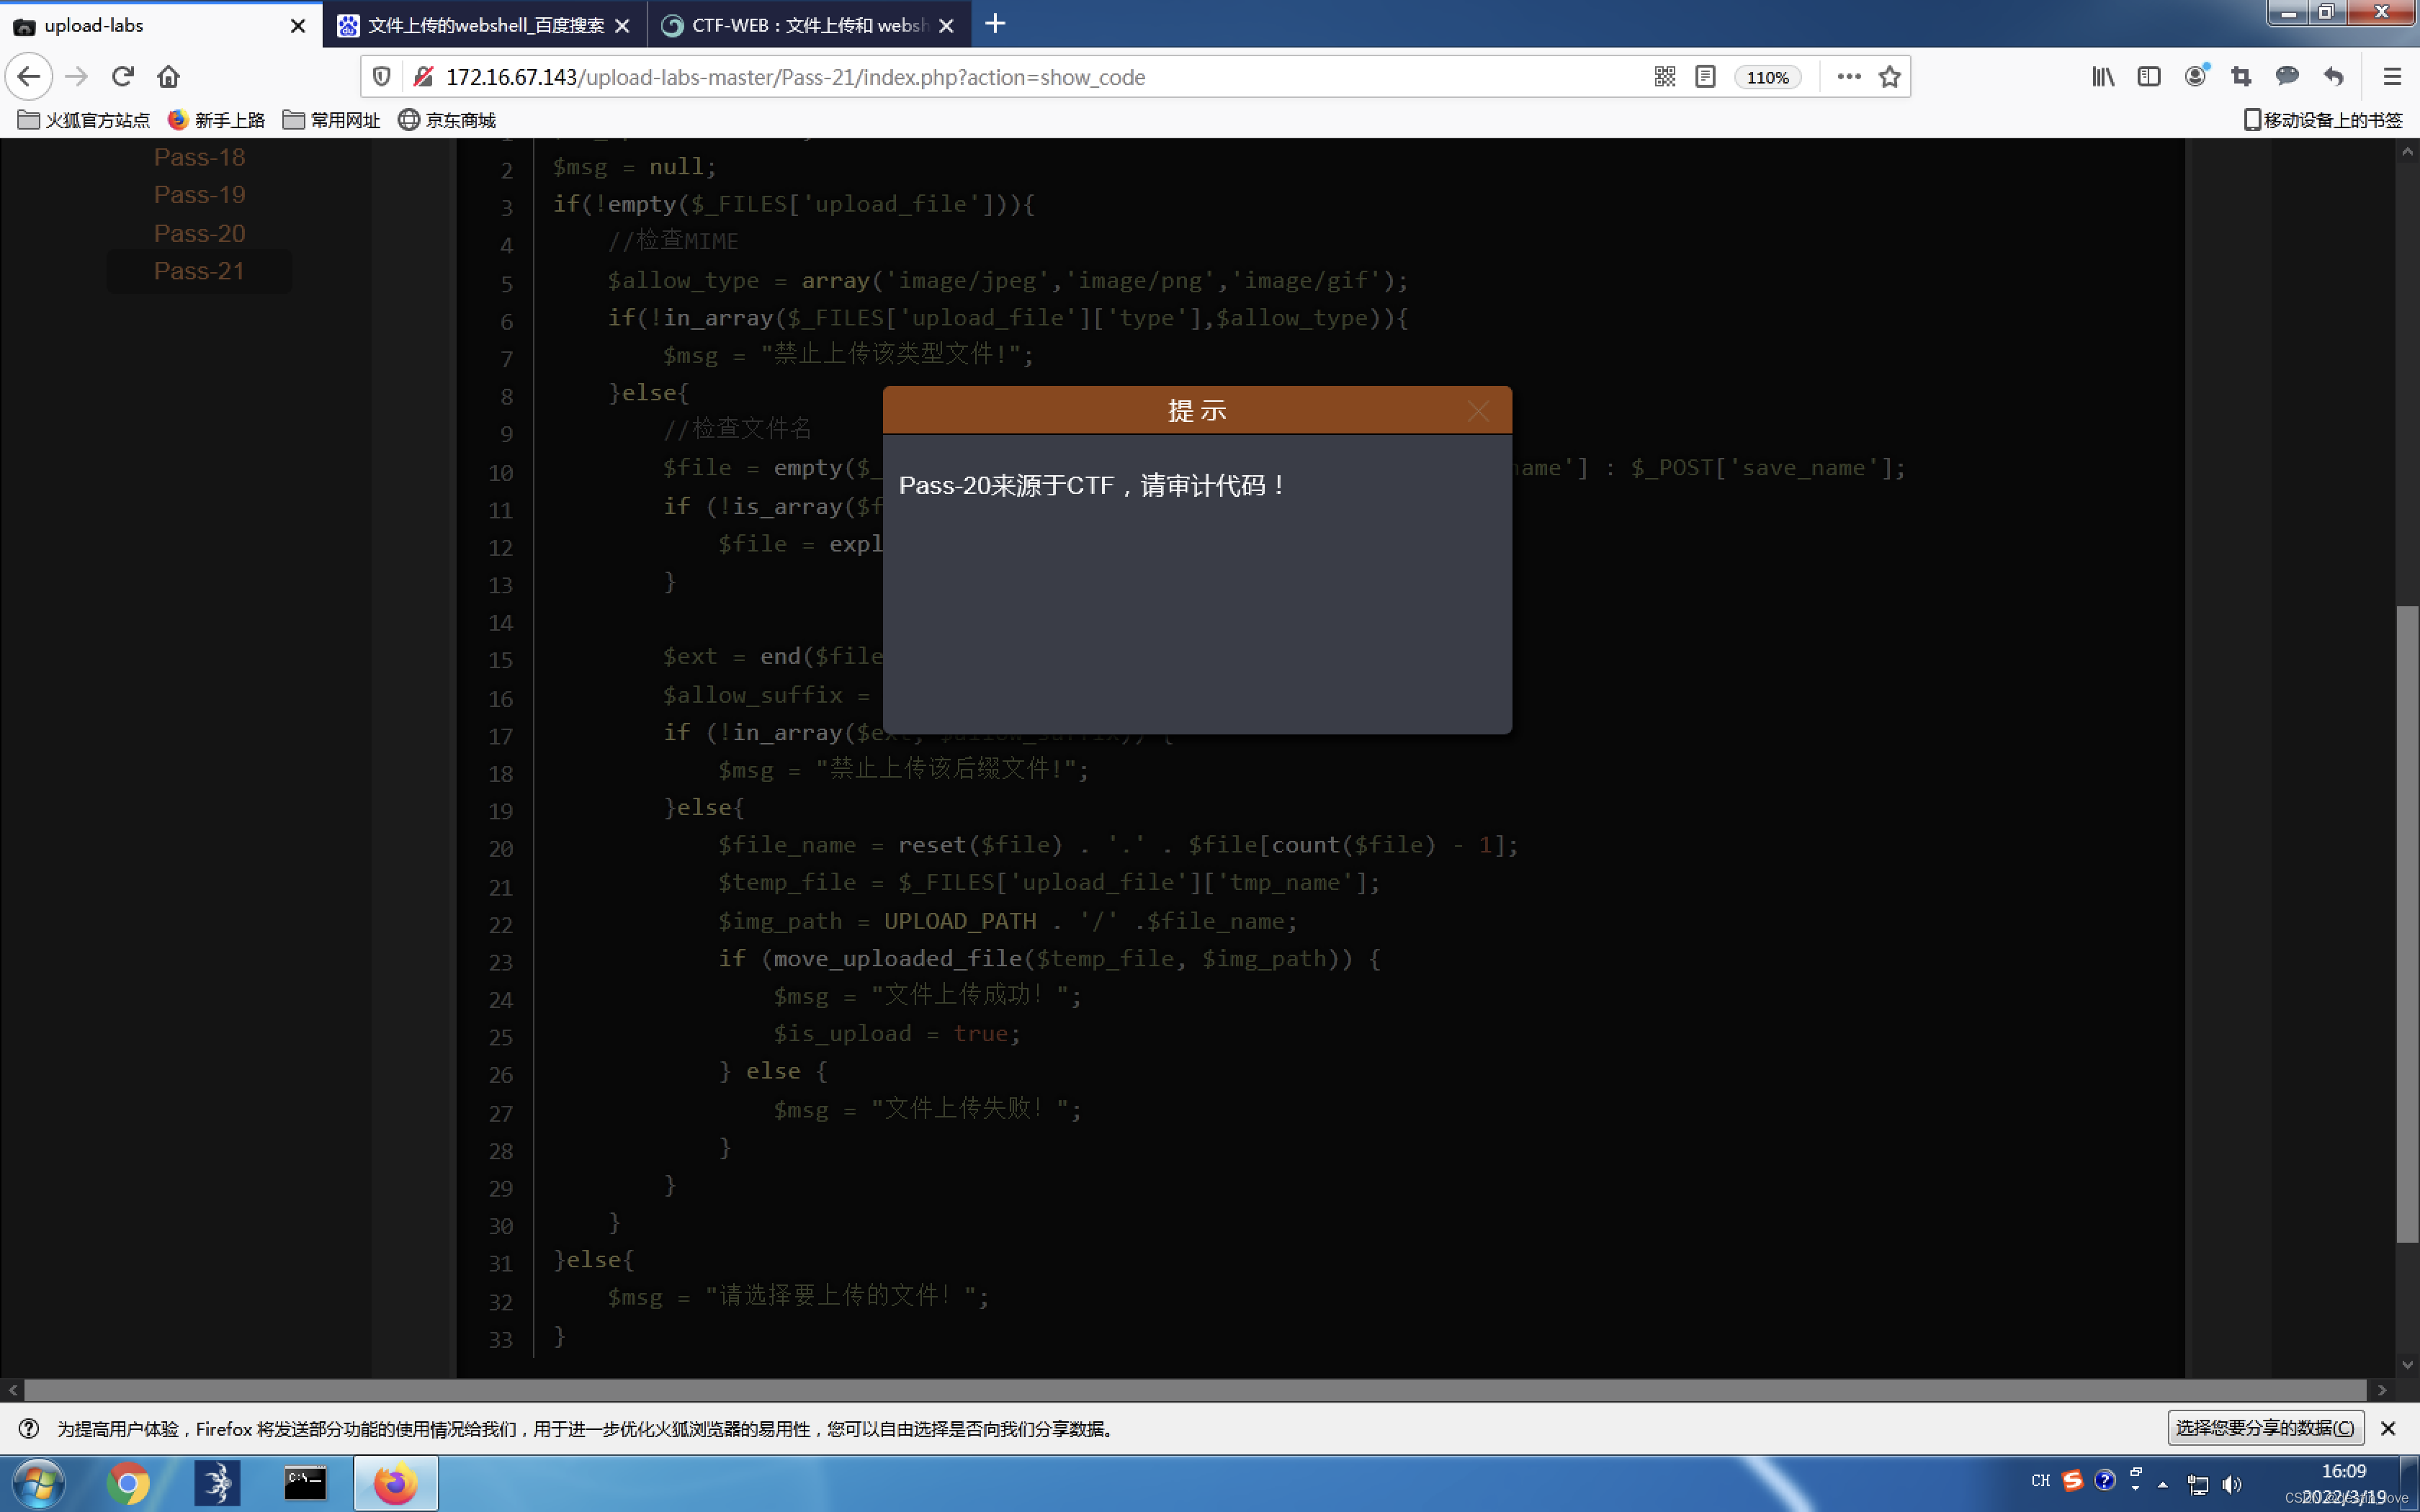
Task: Click the horizontal scrollbar at page bottom
Action: pos(1194,1390)
